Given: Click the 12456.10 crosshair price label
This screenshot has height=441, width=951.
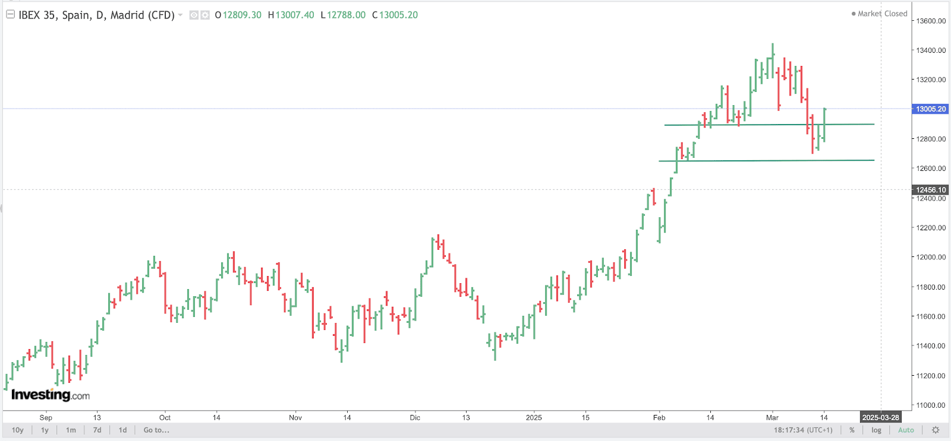Looking at the screenshot, I should (930, 190).
